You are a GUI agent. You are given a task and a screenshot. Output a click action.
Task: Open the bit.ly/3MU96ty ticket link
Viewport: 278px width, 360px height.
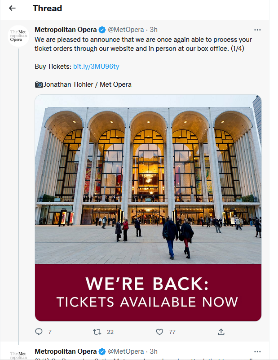pos(96,67)
